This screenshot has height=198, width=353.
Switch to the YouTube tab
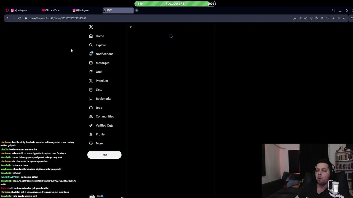point(52,10)
